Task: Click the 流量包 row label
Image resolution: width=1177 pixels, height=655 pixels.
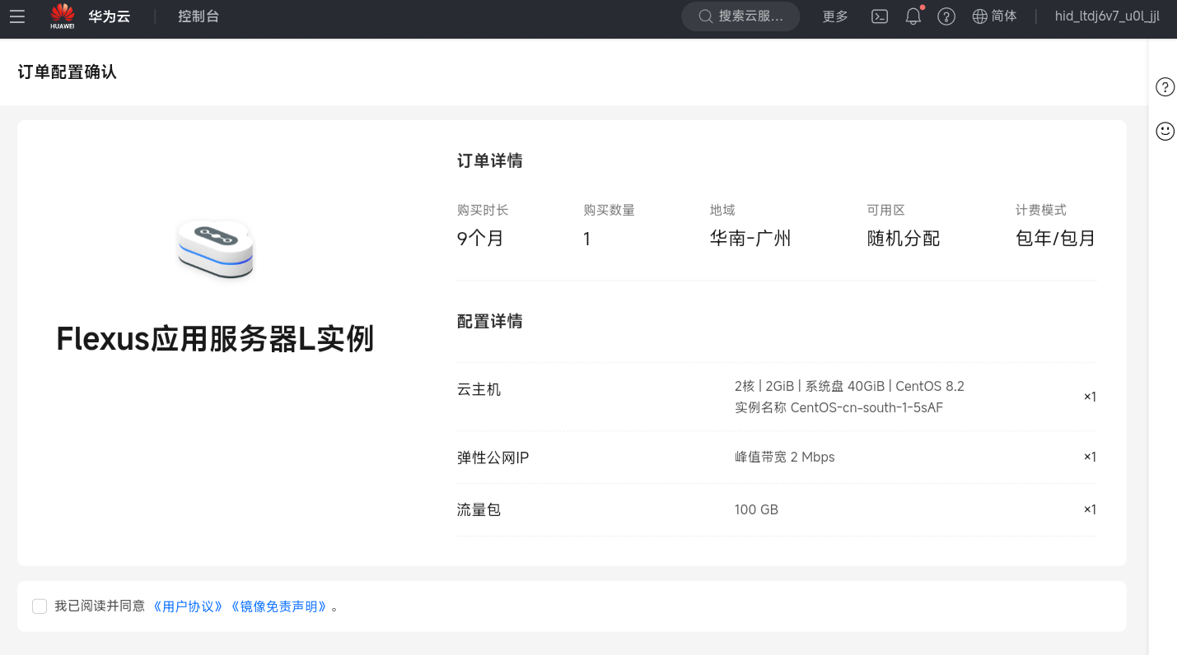Action: click(x=479, y=510)
